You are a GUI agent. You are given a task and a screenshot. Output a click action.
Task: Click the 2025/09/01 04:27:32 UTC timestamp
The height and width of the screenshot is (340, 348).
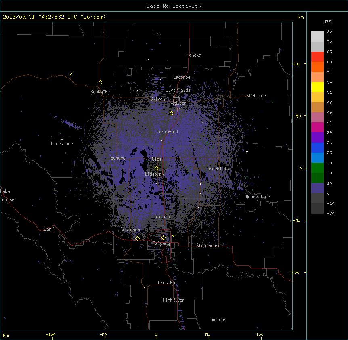click(40, 17)
